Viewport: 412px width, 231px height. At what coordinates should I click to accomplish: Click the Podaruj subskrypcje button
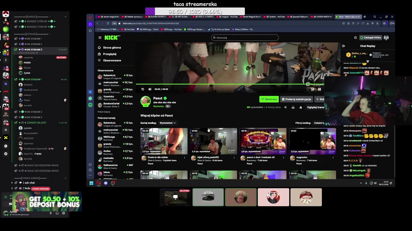296,99
